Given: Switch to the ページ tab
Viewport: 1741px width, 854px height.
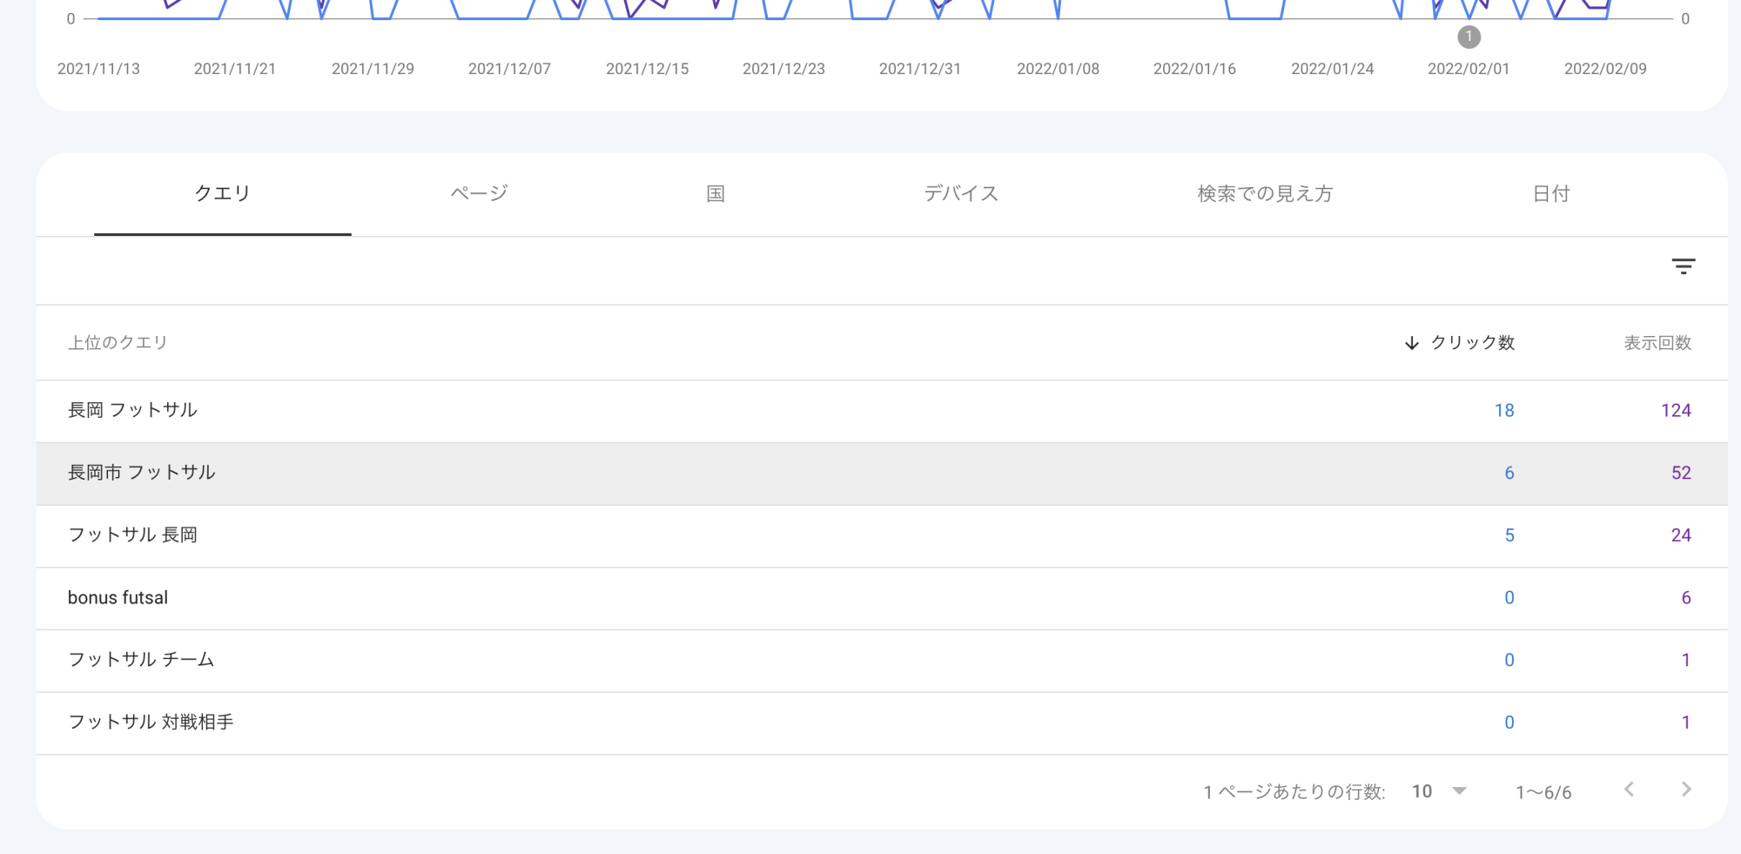Looking at the screenshot, I should (x=479, y=193).
